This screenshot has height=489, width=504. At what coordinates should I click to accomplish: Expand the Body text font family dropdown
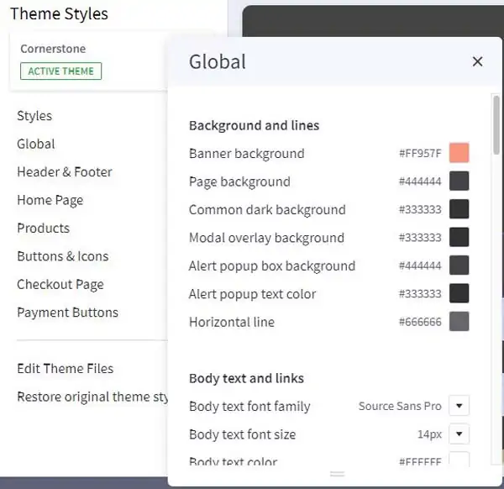459,406
